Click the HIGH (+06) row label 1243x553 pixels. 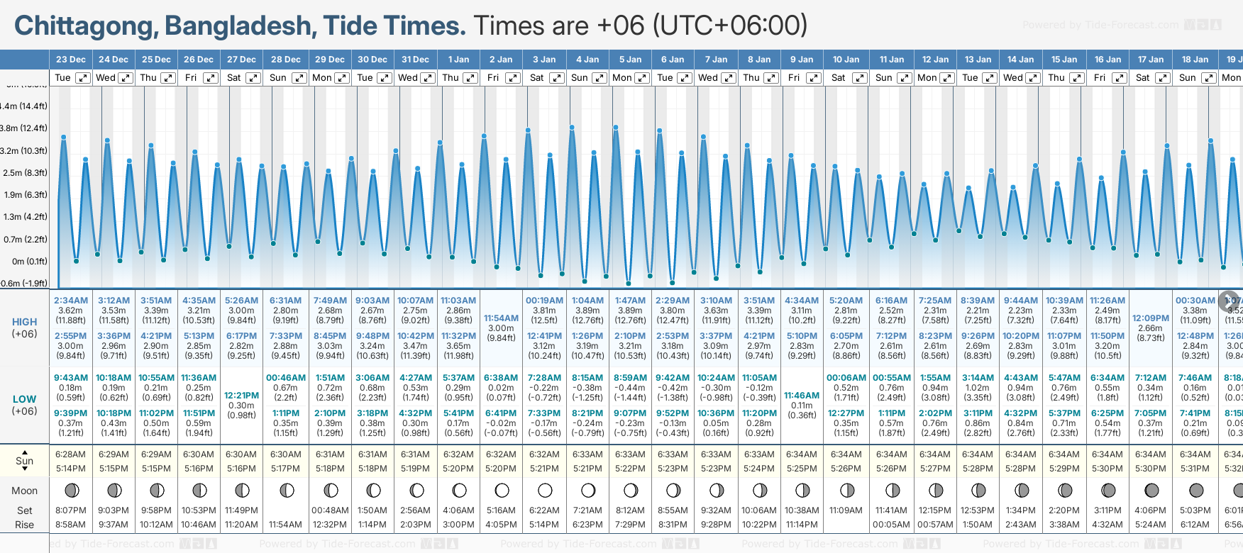click(25, 328)
